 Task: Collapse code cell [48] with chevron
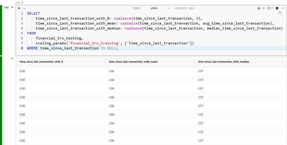[x=12, y=7]
